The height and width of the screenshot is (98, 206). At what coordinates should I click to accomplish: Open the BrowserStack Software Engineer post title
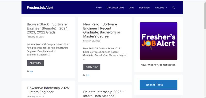(48, 28)
